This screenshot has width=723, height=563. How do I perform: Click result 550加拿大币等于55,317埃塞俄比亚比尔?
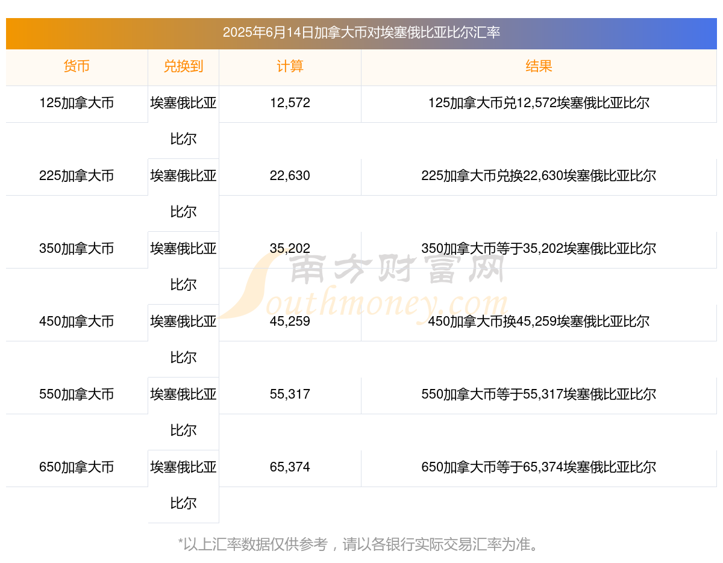539,394
